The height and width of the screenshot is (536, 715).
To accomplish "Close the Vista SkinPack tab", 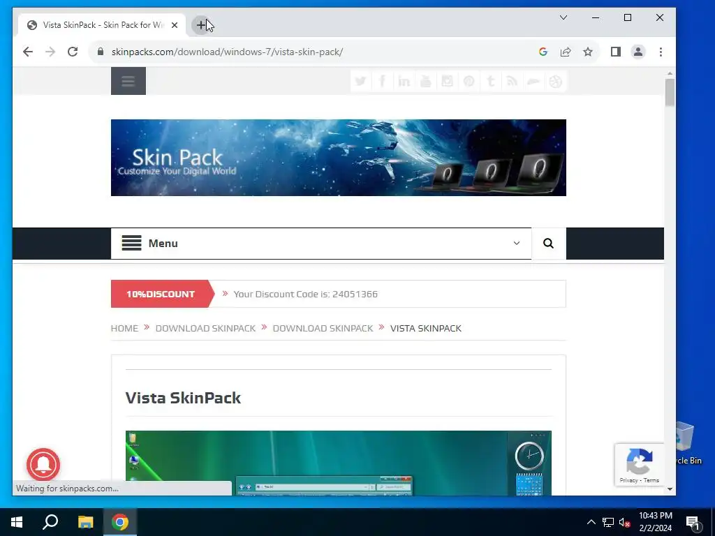I will click(x=174, y=25).
